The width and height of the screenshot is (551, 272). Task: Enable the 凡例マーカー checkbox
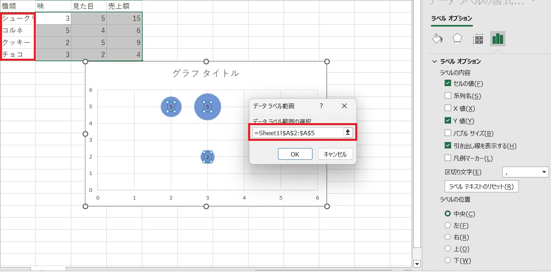[447, 158]
